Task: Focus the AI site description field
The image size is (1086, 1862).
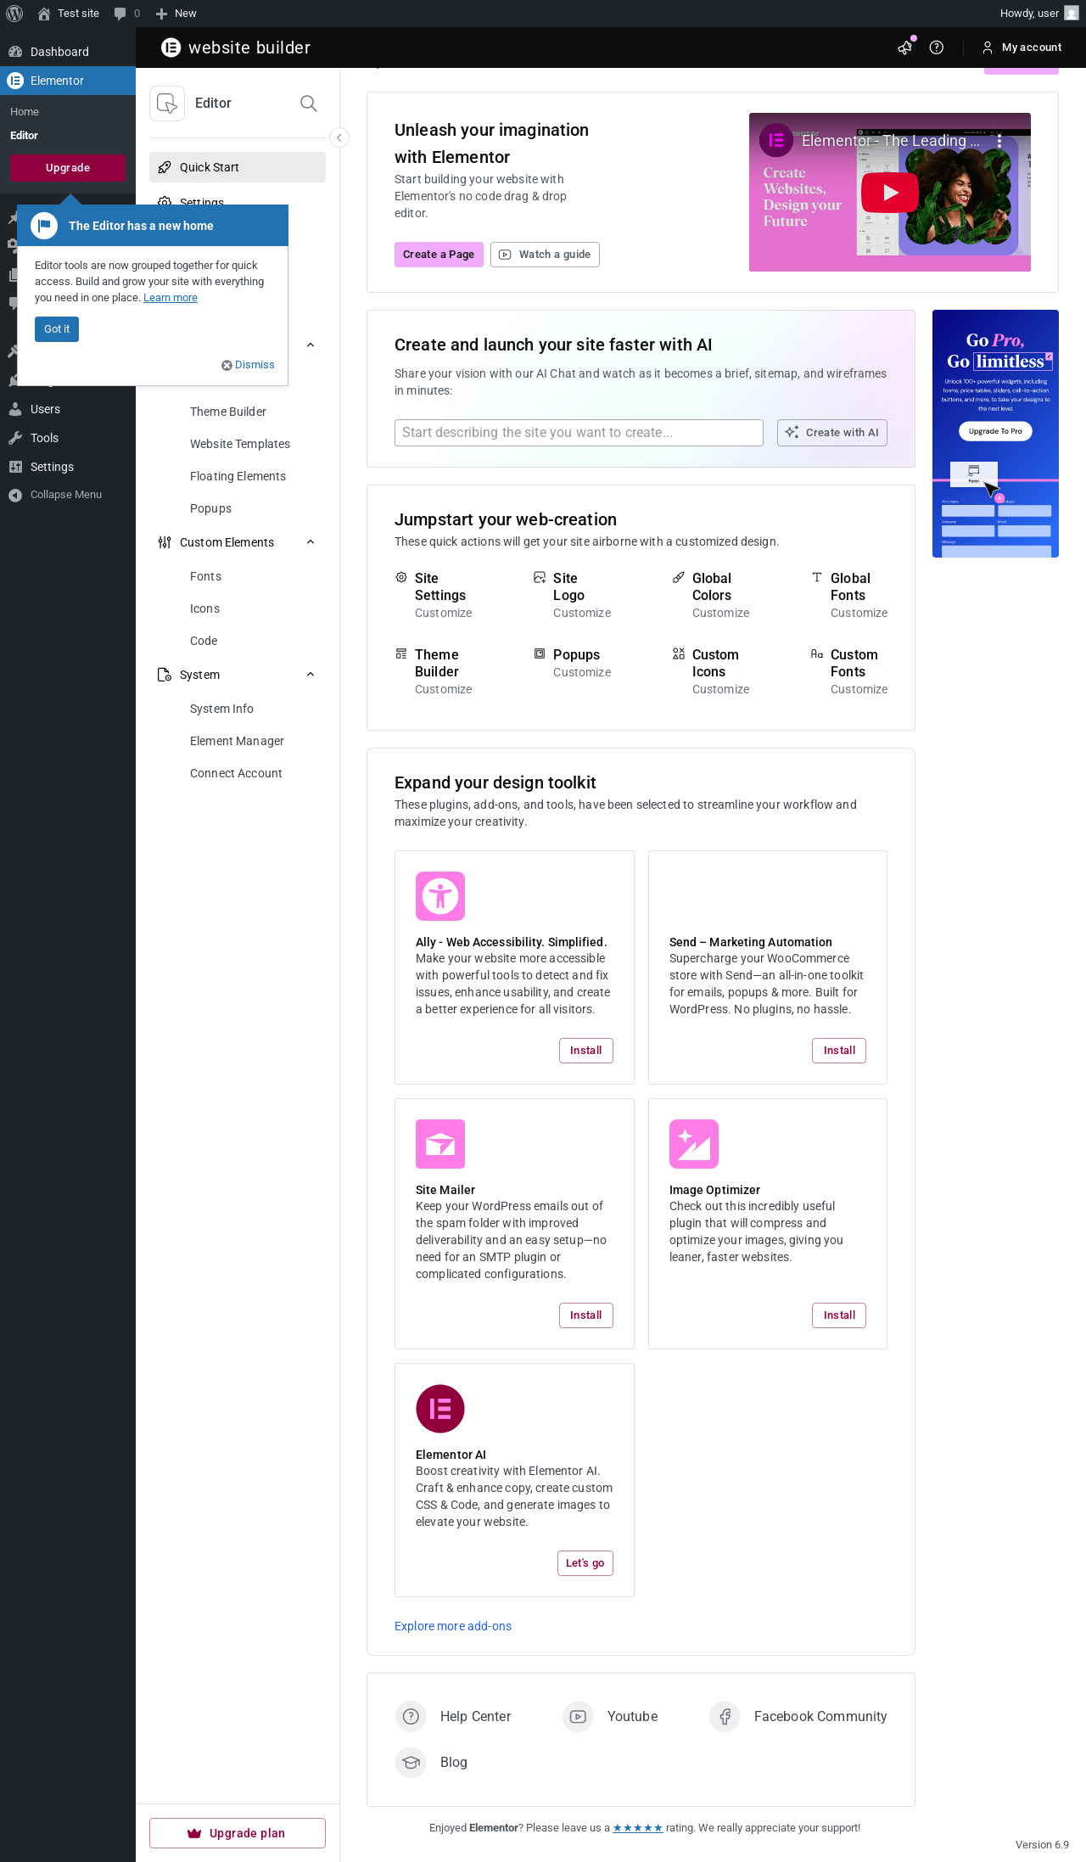Action: coord(579,433)
